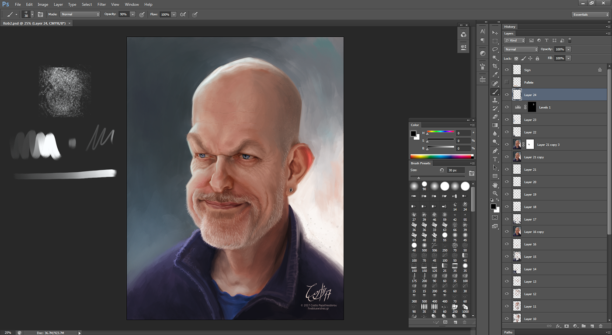
Task: Open the Image menu
Action: [x=43, y=4]
